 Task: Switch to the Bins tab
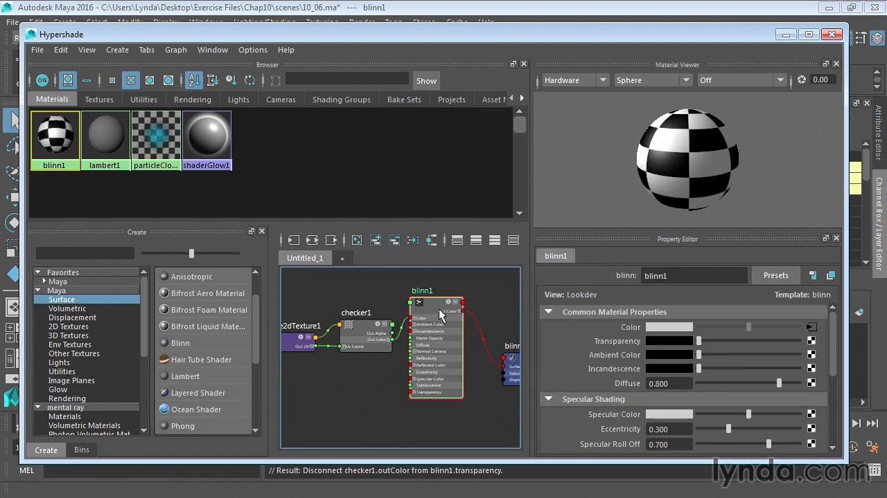click(82, 450)
